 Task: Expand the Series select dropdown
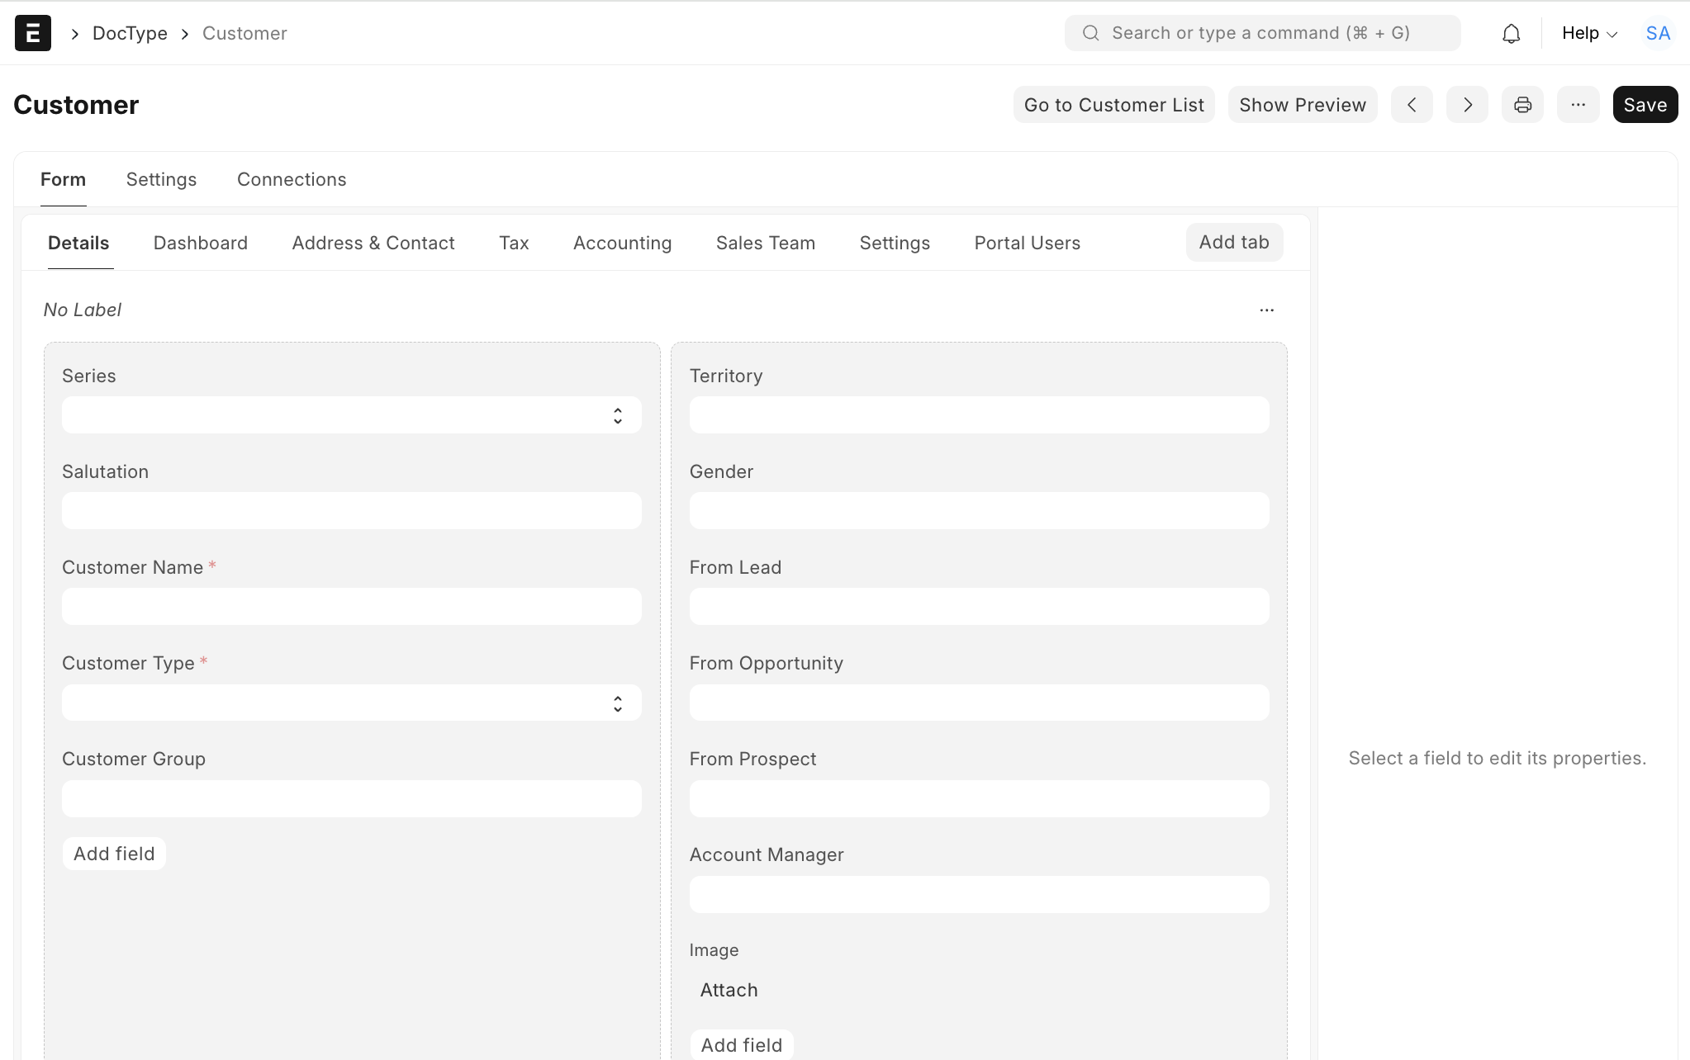[x=352, y=415]
